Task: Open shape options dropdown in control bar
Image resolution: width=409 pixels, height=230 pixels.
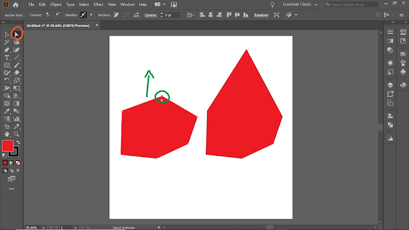Action: (x=190, y=15)
